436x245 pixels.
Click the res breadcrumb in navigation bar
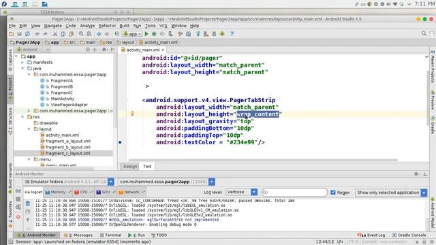point(106,42)
